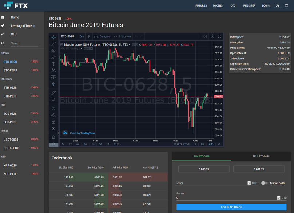Toggle log scale on the chart
This screenshot has width=294, height=213.
tap(203, 144)
